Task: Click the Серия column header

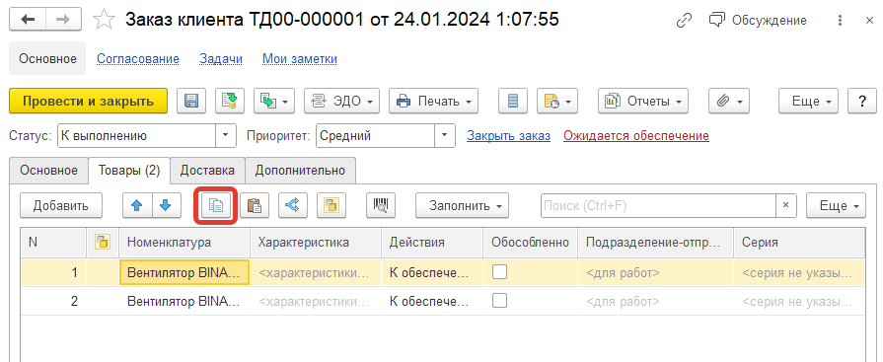Action: click(x=800, y=243)
